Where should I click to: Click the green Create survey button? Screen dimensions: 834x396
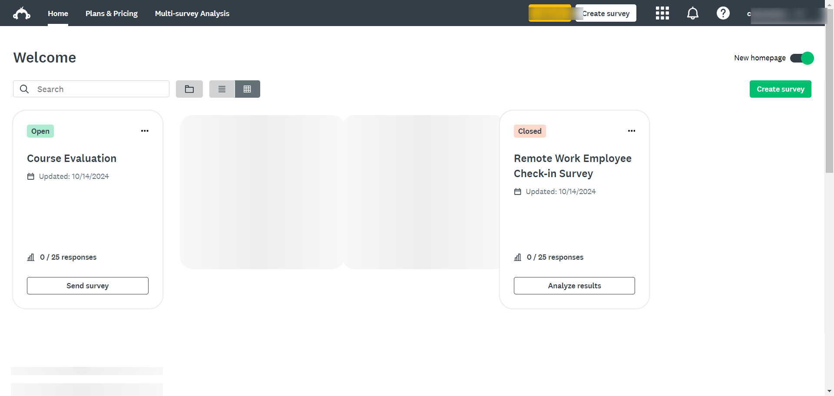point(780,89)
